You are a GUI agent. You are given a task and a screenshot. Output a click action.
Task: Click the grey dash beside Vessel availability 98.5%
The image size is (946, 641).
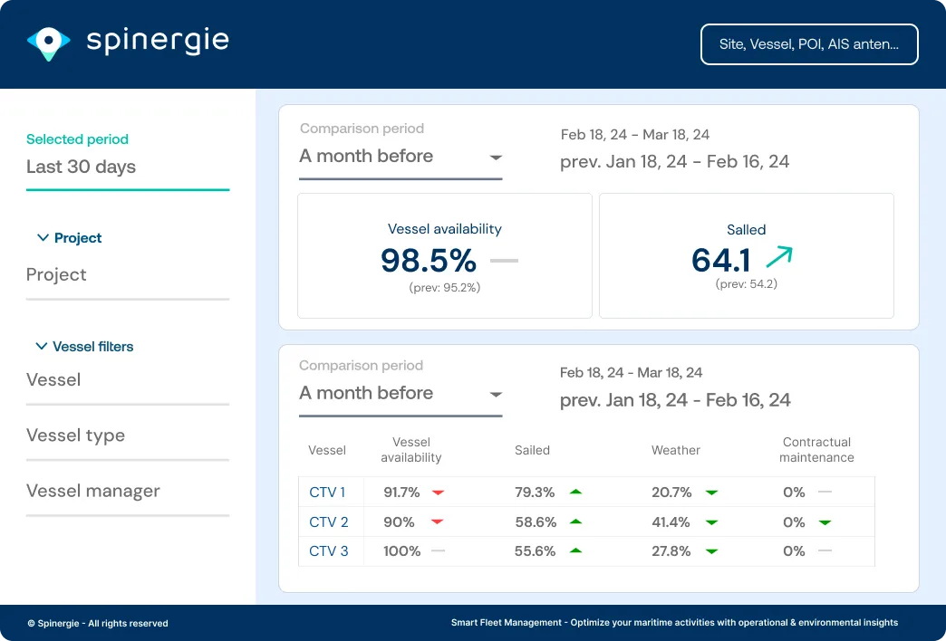coord(504,261)
